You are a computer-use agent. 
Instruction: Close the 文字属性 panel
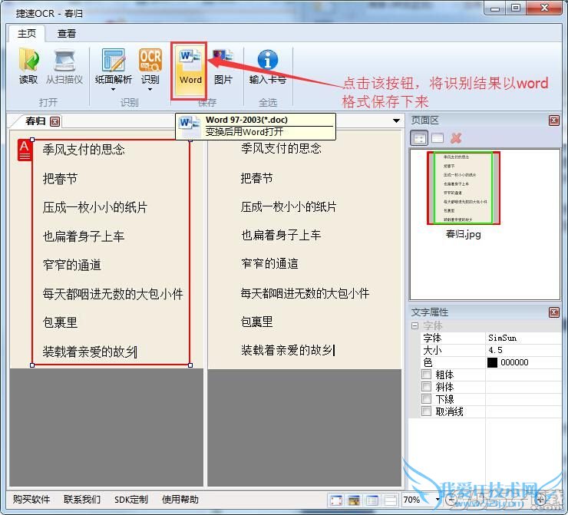pyautogui.click(x=554, y=312)
